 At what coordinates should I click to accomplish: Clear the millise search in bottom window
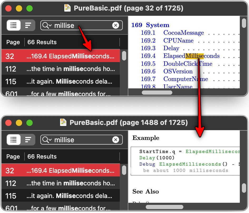pyautogui.click(x=116, y=140)
